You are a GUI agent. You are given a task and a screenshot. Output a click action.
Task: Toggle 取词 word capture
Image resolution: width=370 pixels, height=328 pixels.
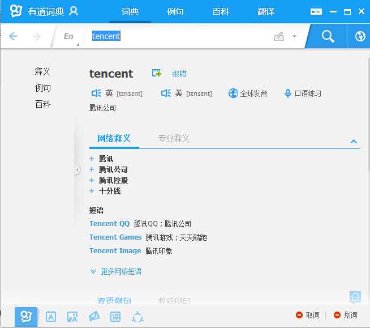click(308, 315)
